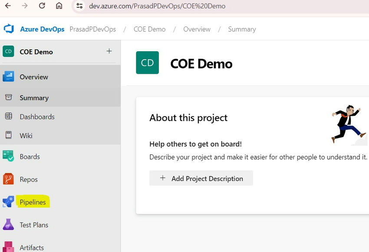Open Boards from the sidebar icon

tap(9, 157)
